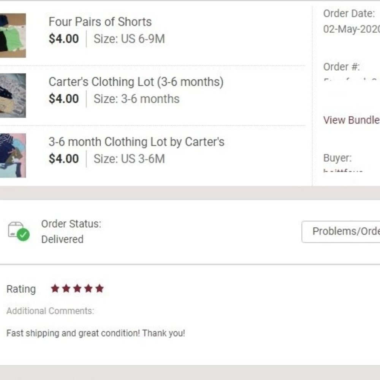Open the 3-6 month Clothing Lot thumbnail

pos(13,155)
